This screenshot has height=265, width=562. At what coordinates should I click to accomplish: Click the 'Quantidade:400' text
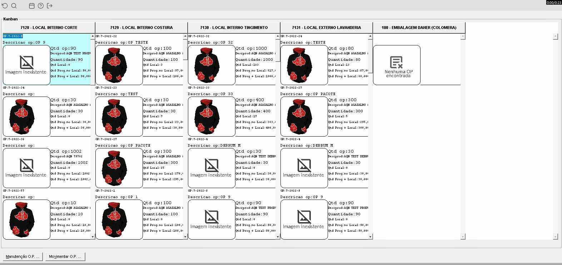point(253,111)
